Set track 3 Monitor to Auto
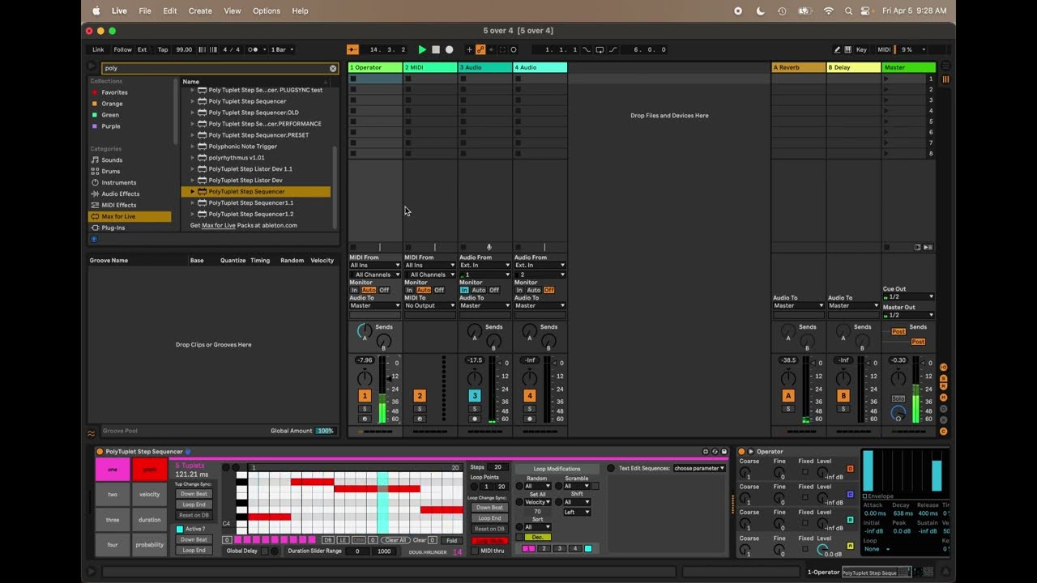Viewport: 1037px width, 583px height. tap(479, 290)
